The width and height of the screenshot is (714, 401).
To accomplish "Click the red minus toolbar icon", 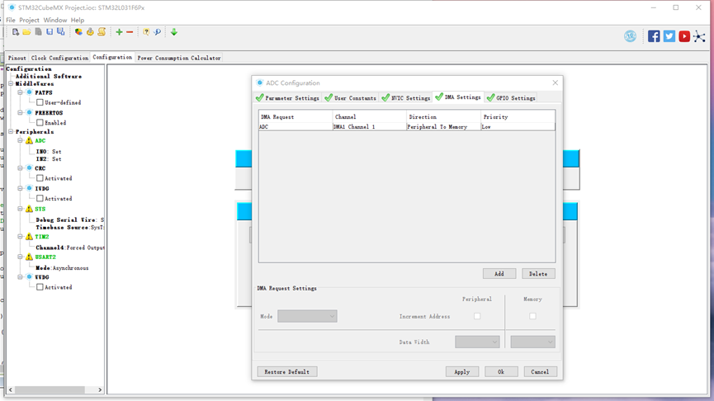I will (130, 32).
